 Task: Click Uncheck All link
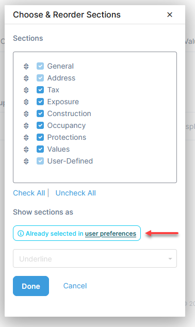pyautogui.click(x=75, y=193)
